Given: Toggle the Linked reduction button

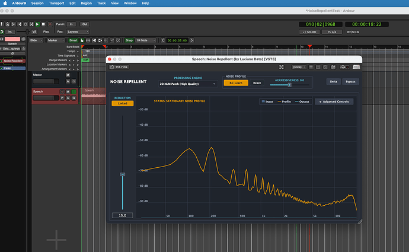Looking at the screenshot, I should [x=122, y=103].
